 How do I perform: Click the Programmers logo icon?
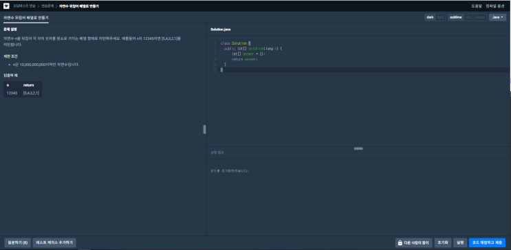pyautogui.click(x=6, y=6)
